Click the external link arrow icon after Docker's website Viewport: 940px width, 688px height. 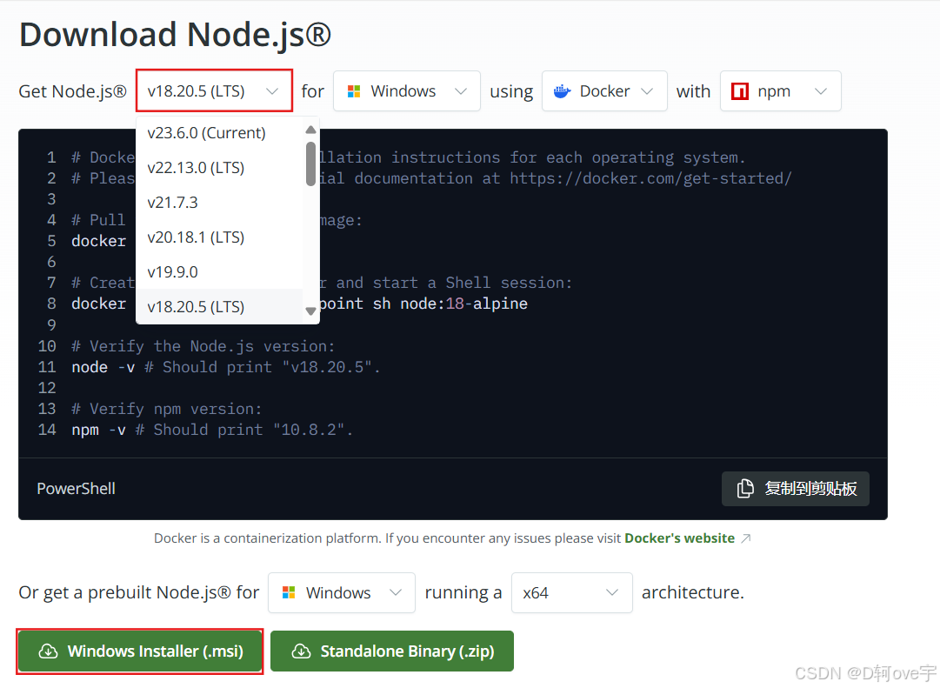click(x=746, y=538)
